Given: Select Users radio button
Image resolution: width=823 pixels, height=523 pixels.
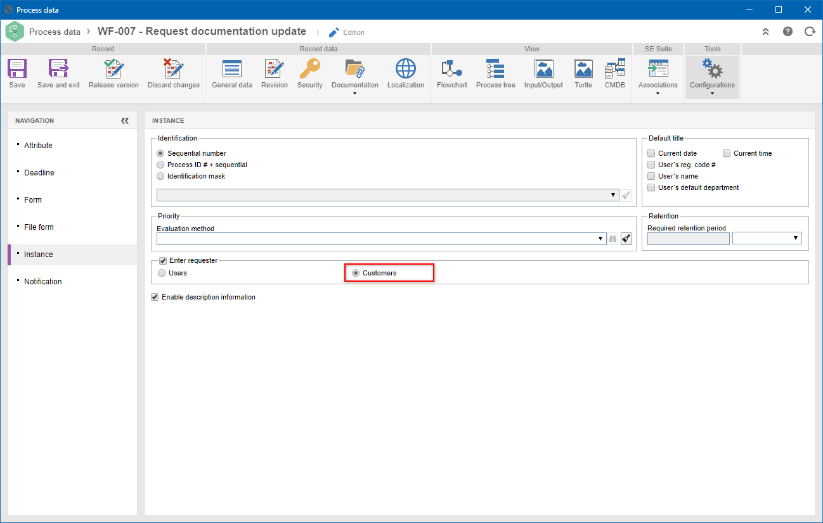Looking at the screenshot, I should [160, 273].
